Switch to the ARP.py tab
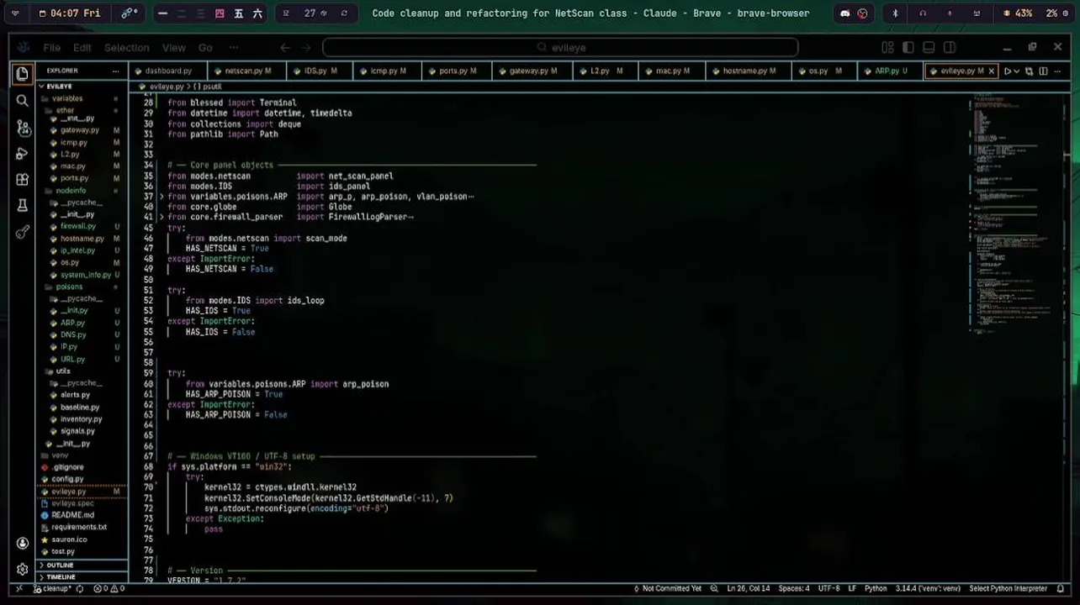The height and width of the screenshot is (605, 1080). click(x=890, y=71)
